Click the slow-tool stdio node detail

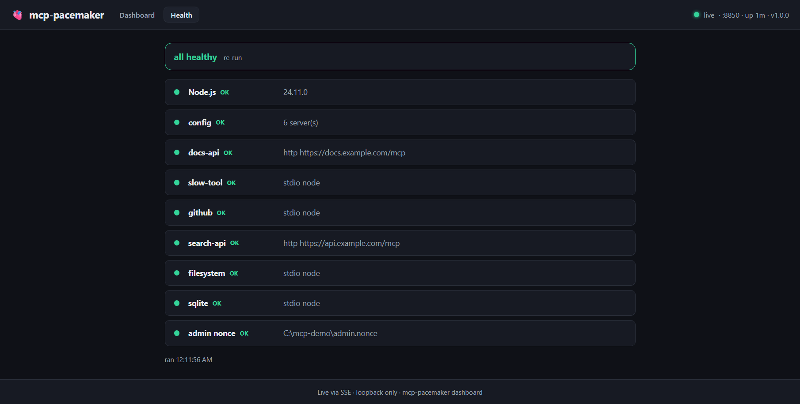coord(301,182)
